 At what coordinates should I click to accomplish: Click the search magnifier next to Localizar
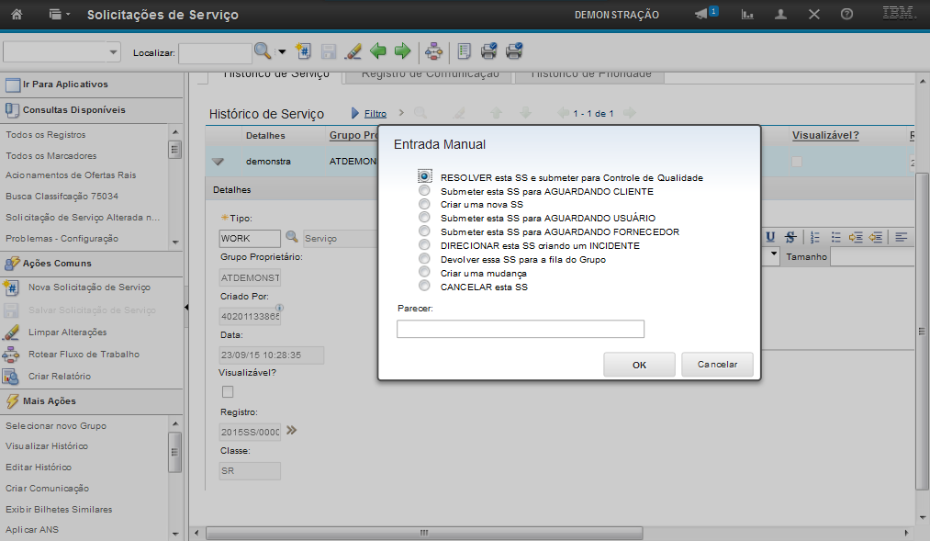pyautogui.click(x=263, y=51)
